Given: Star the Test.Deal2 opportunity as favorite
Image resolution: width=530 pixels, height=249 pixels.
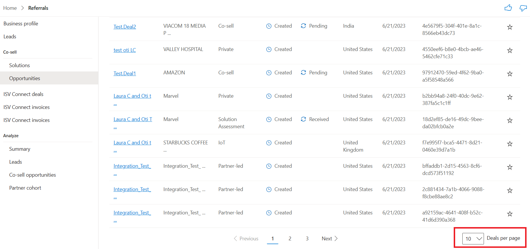Looking at the screenshot, I should (x=510, y=27).
